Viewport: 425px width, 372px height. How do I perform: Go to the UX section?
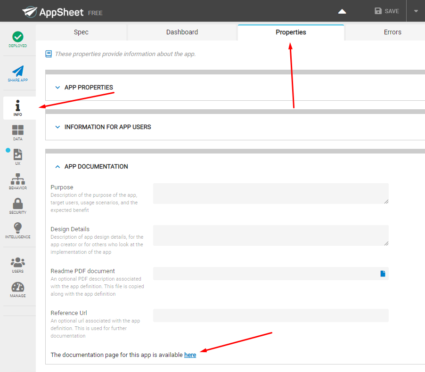click(x=17, y=157)
